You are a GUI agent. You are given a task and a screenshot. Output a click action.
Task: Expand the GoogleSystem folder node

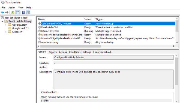click(x=6, y=25)
